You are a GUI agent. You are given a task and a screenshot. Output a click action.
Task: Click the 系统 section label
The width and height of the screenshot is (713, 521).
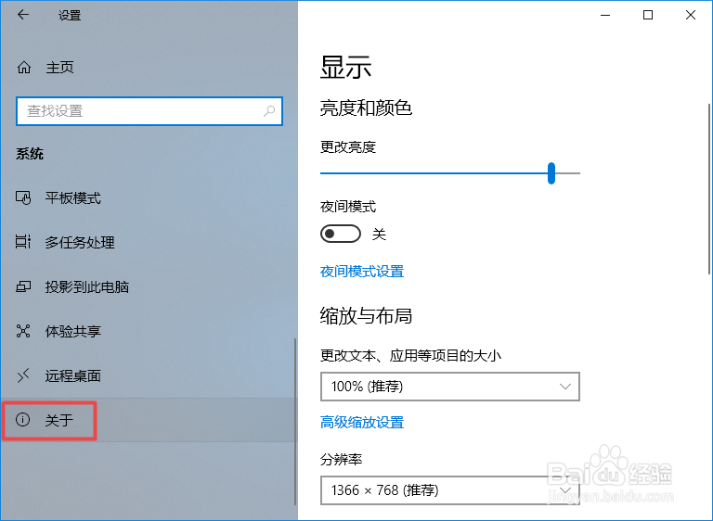coord(30,154)
